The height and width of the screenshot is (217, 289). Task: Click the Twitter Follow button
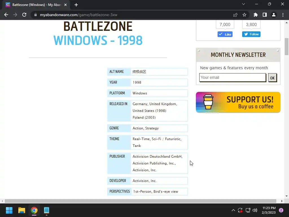click(x=251, y=34)
